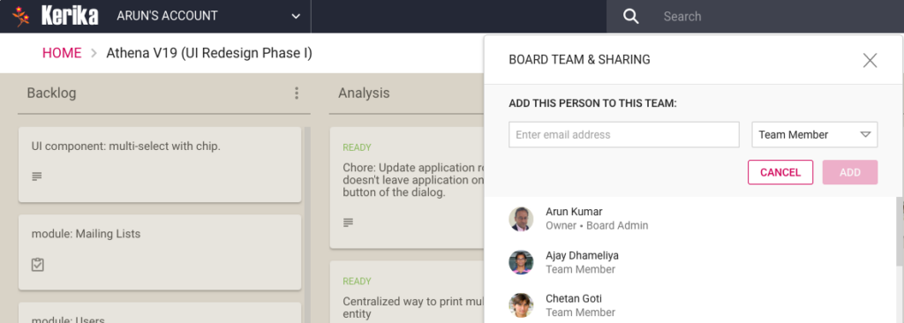Click the Backlog column scrollbar
Screen dimensions: 904x323
point(307,225)
